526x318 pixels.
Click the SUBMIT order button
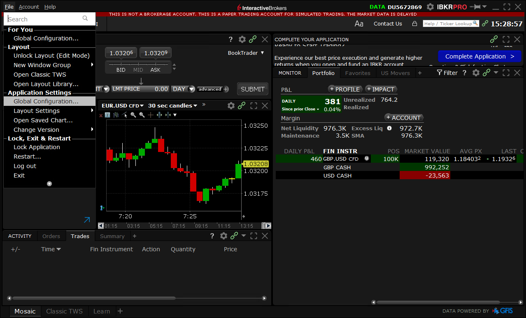click(x=253, y=89)
